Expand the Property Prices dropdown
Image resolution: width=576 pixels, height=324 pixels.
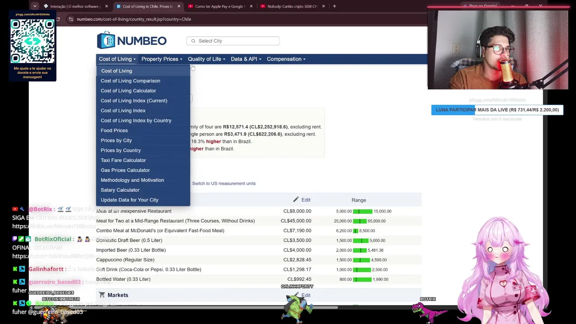pos(162,59)
